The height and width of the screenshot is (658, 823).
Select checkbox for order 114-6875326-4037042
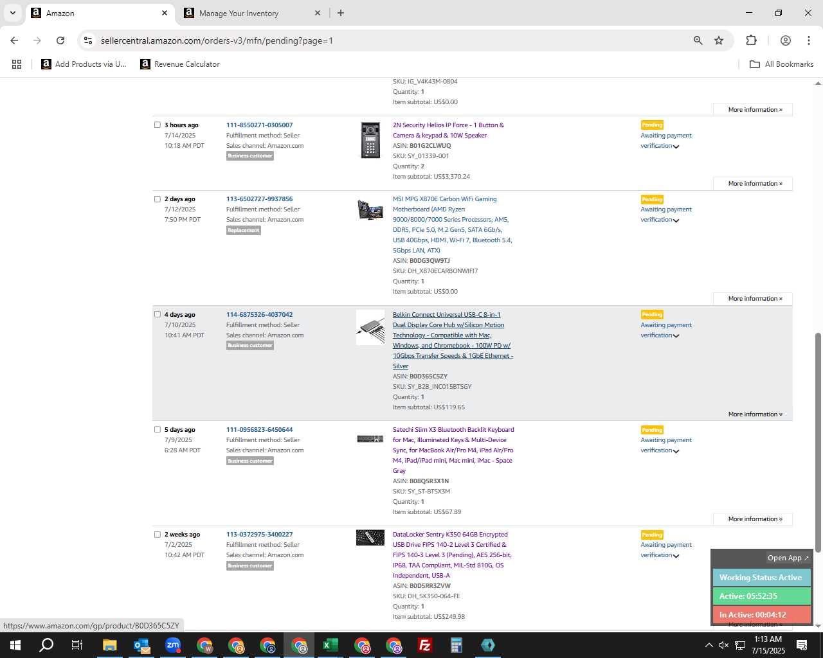coord(158,314)
